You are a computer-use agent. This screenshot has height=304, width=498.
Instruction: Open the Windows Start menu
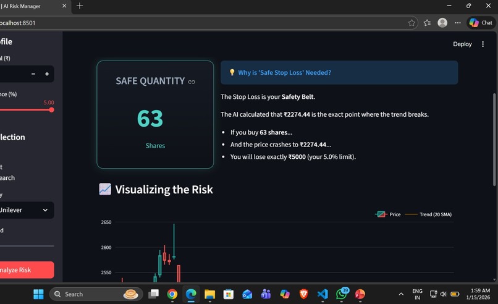(x=38, y=294)
